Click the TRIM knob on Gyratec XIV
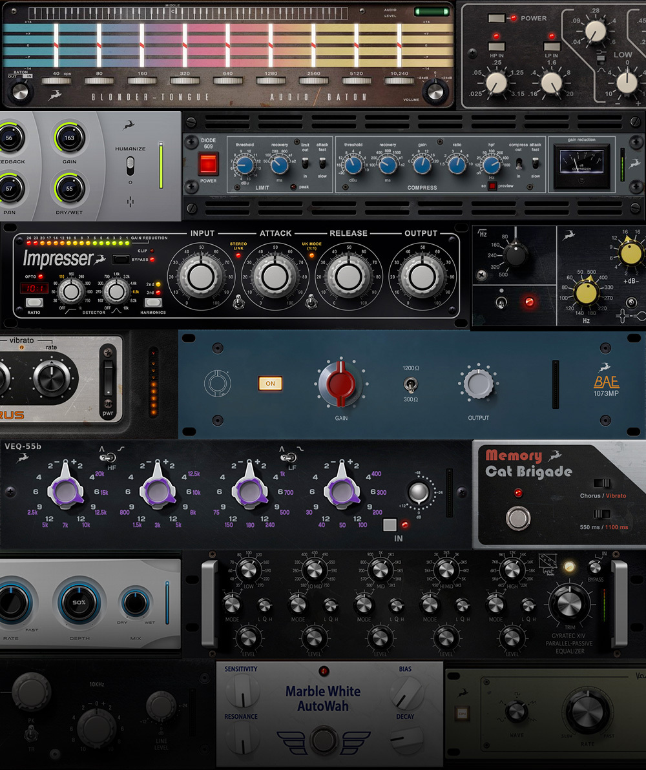 pyautogui.click(x=569, y=604)
